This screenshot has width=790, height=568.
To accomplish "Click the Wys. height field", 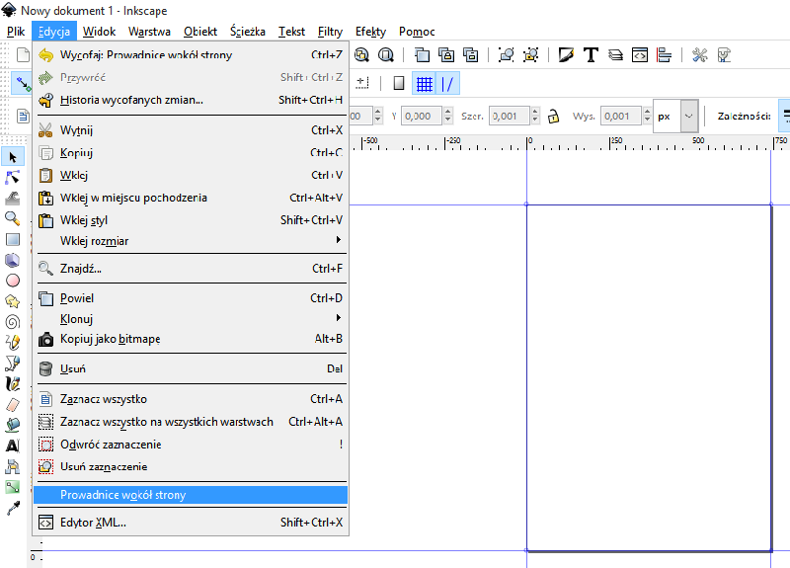I will coord(621,116).
